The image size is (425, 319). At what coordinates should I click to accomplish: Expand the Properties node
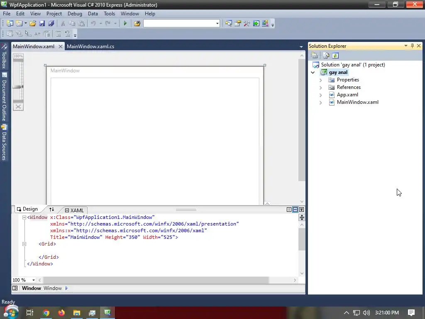point(321,80)
